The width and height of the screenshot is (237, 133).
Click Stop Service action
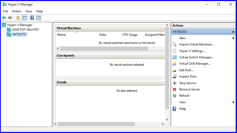pos(188,83)
